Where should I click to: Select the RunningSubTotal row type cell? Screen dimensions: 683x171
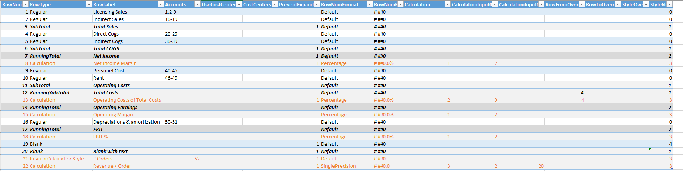pos(60,92)
